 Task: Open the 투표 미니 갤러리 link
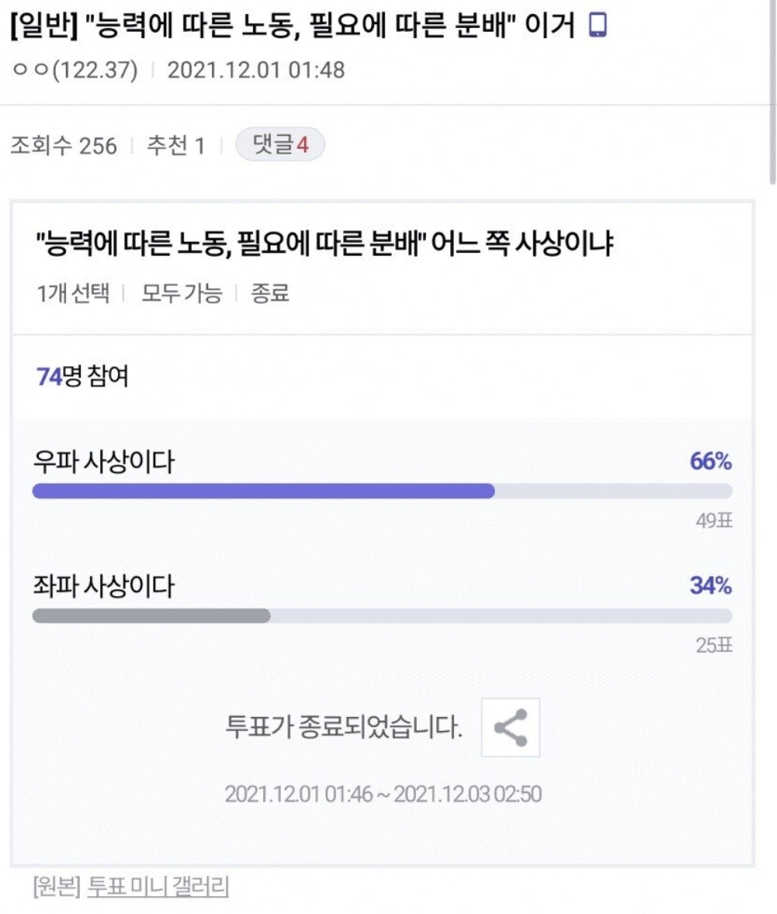click(x=158, y=886)
